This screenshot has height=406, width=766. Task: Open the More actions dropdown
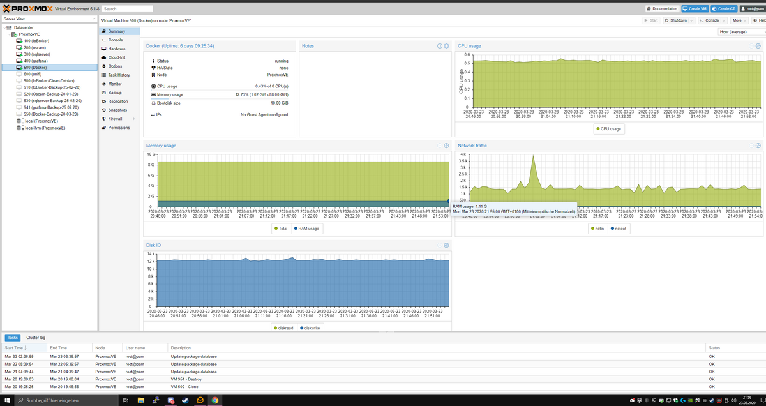click(739, 20)
